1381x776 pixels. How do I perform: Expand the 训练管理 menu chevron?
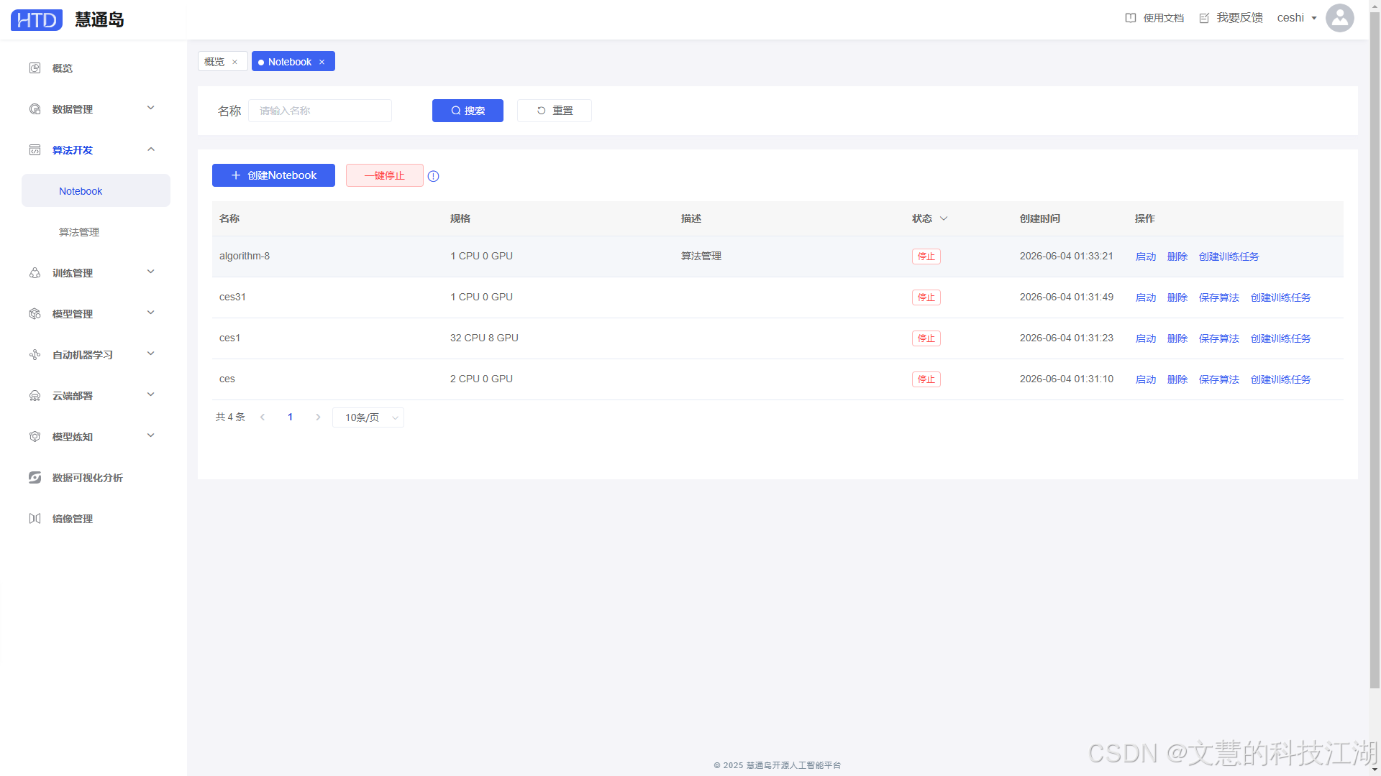151,272
